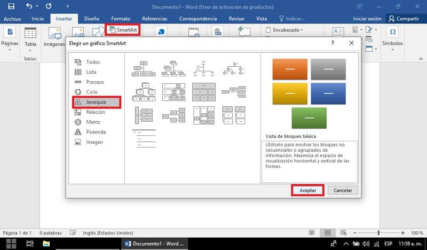
Task: Close the SmartArt dialog
Action: tap(352, 43)
